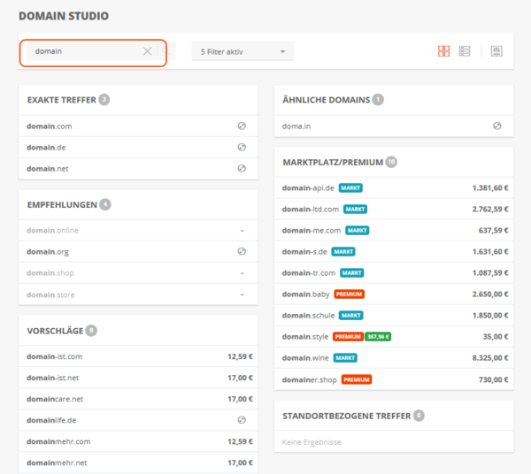This screenshot has width=531, height=474.
Task: Click the Vorschläge count badge
Action: click(91, 330)
